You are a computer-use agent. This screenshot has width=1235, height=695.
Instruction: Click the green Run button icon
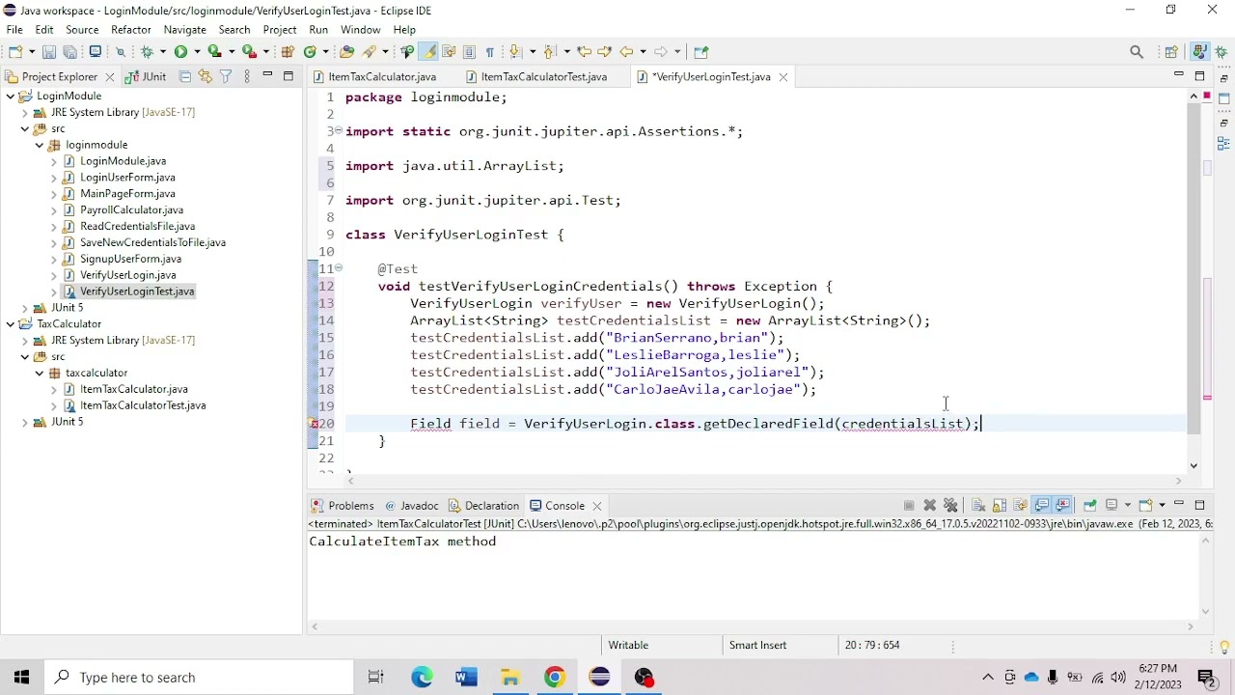coord(180,52)
